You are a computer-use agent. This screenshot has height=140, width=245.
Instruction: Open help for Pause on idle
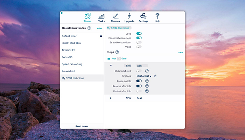click(147, 81)
